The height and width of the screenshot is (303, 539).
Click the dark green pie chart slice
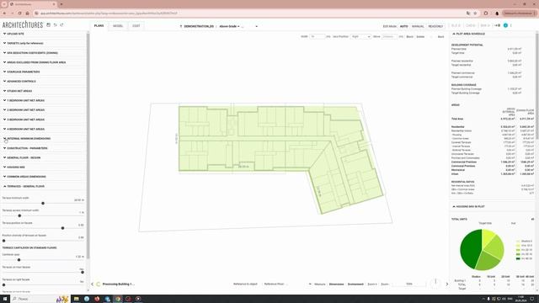[470, 248]
